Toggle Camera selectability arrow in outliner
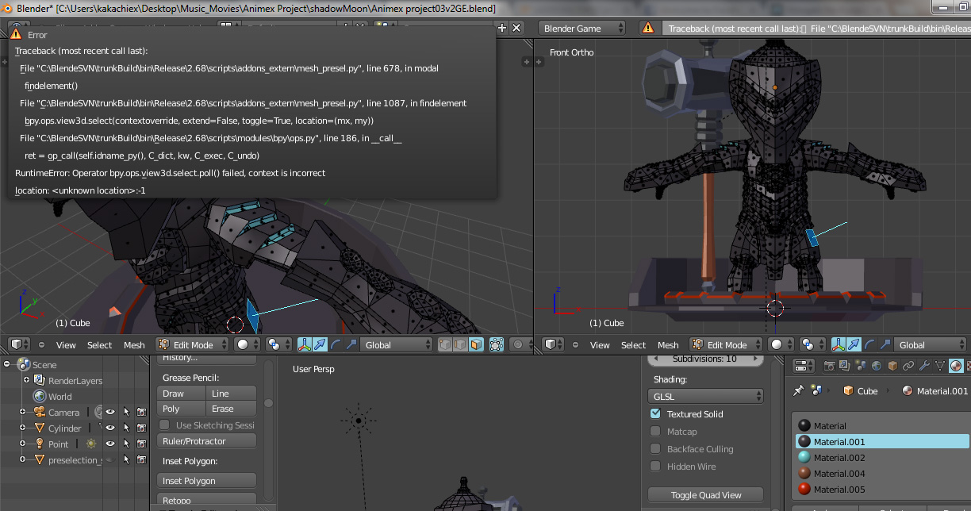Screen dimensions: 971x511 126,412
